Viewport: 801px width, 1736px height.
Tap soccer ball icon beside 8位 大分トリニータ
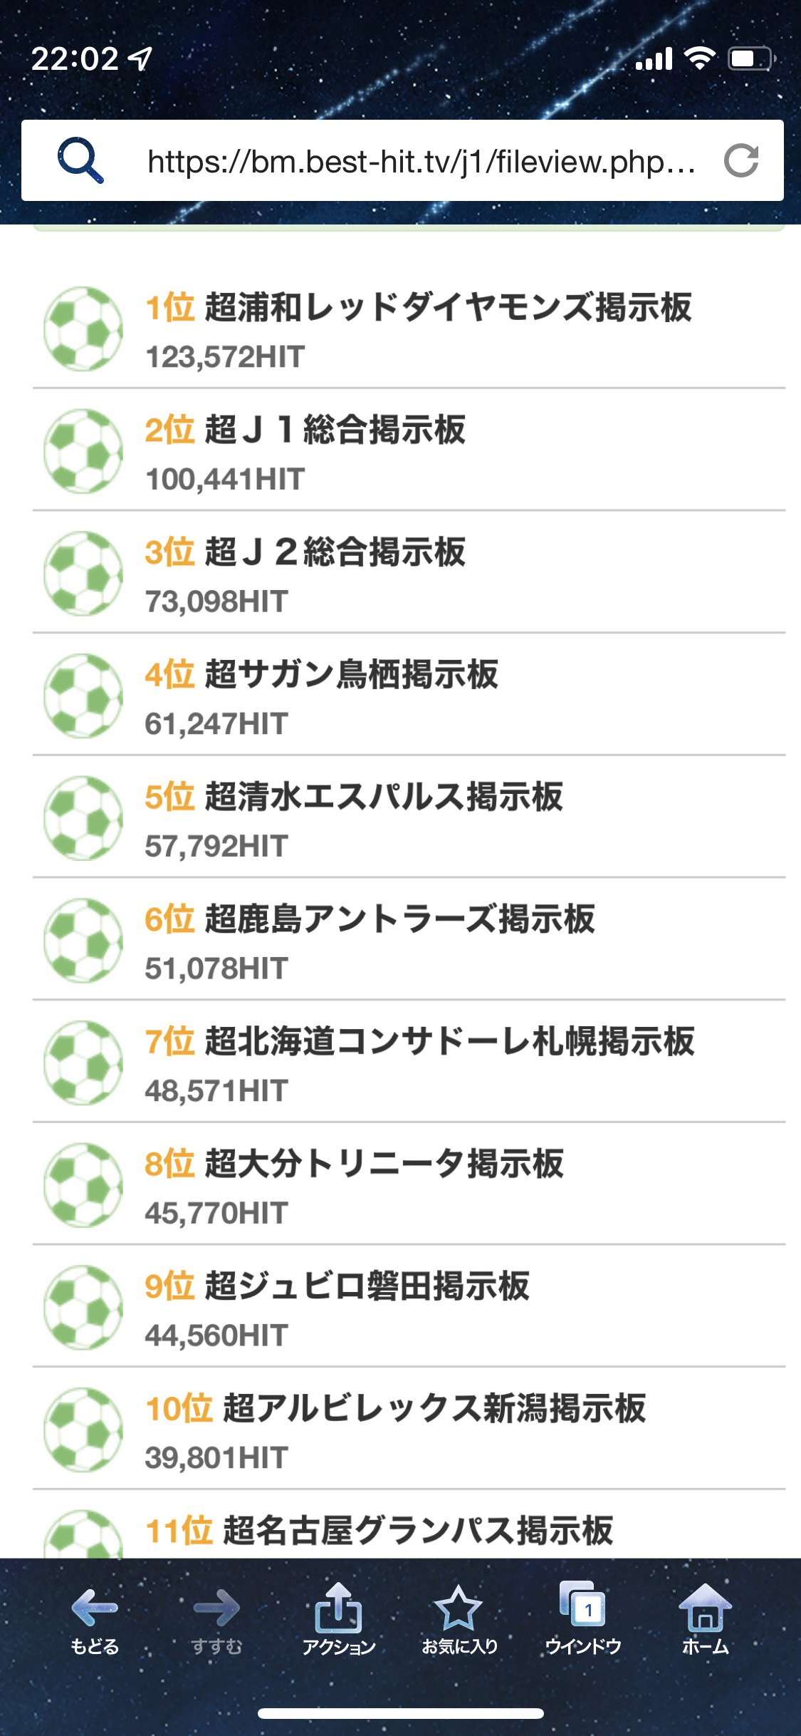click(83, 1185)
